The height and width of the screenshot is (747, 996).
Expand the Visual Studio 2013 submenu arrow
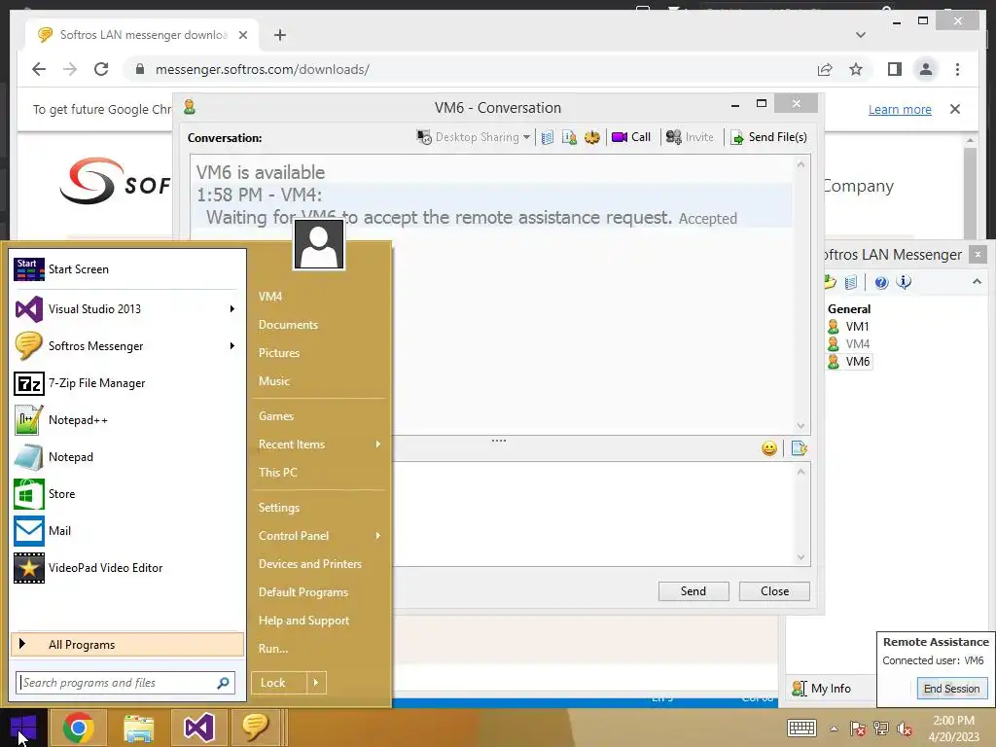[x=231, y=308]
